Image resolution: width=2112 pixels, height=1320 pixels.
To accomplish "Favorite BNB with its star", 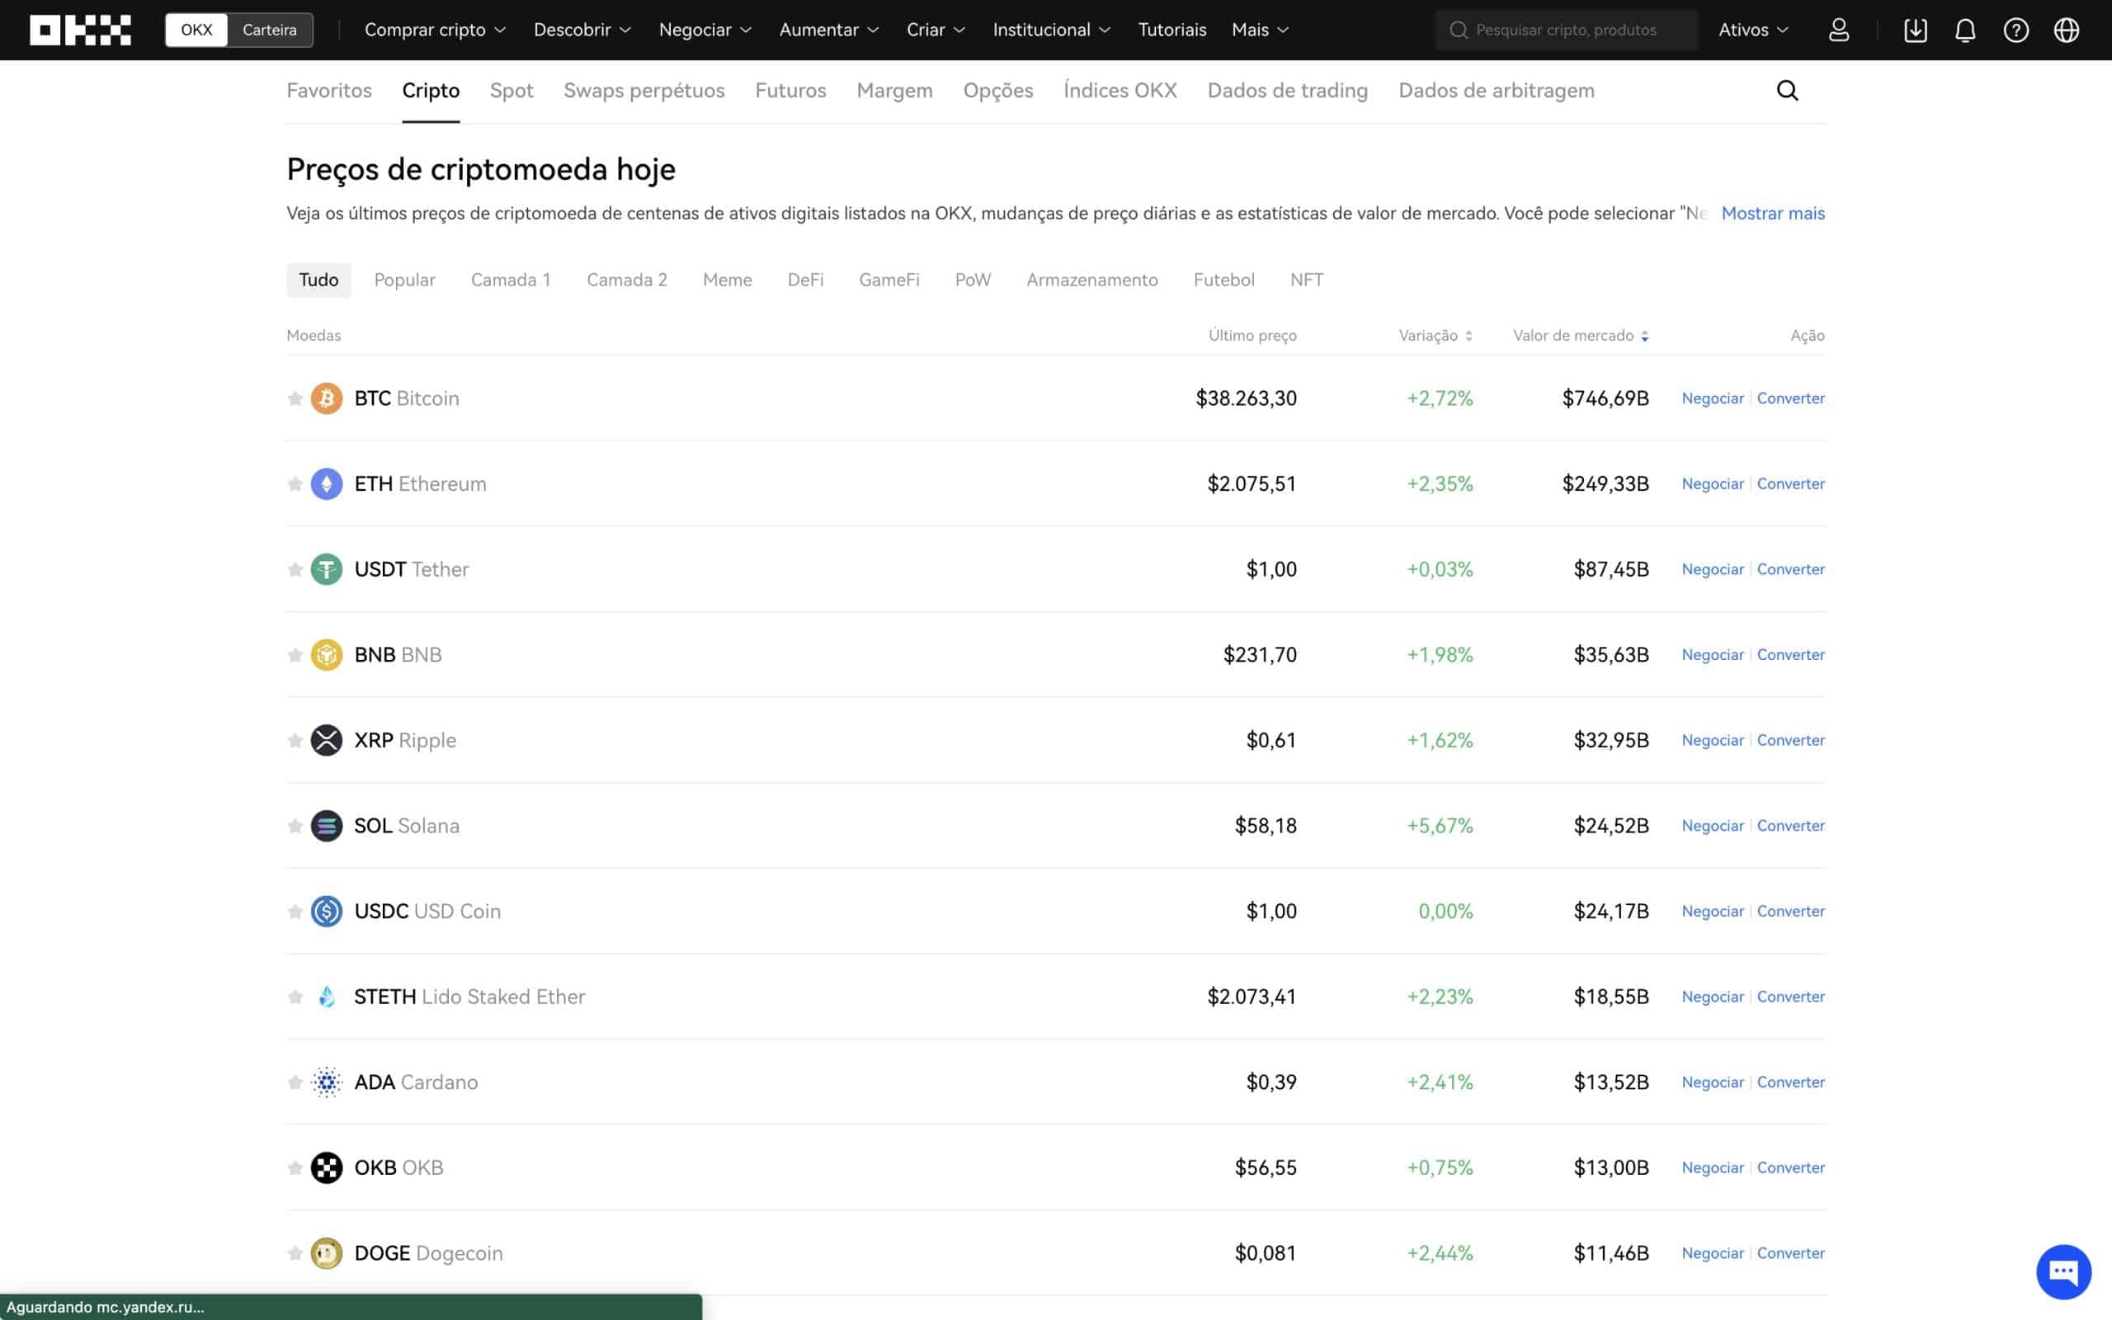I will 295,655.
